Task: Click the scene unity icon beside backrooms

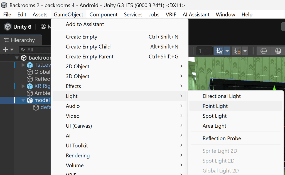Action: click(x=24, y=58)
